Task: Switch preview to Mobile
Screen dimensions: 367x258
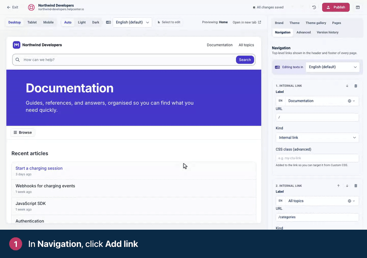Action: tap(49, 22)
